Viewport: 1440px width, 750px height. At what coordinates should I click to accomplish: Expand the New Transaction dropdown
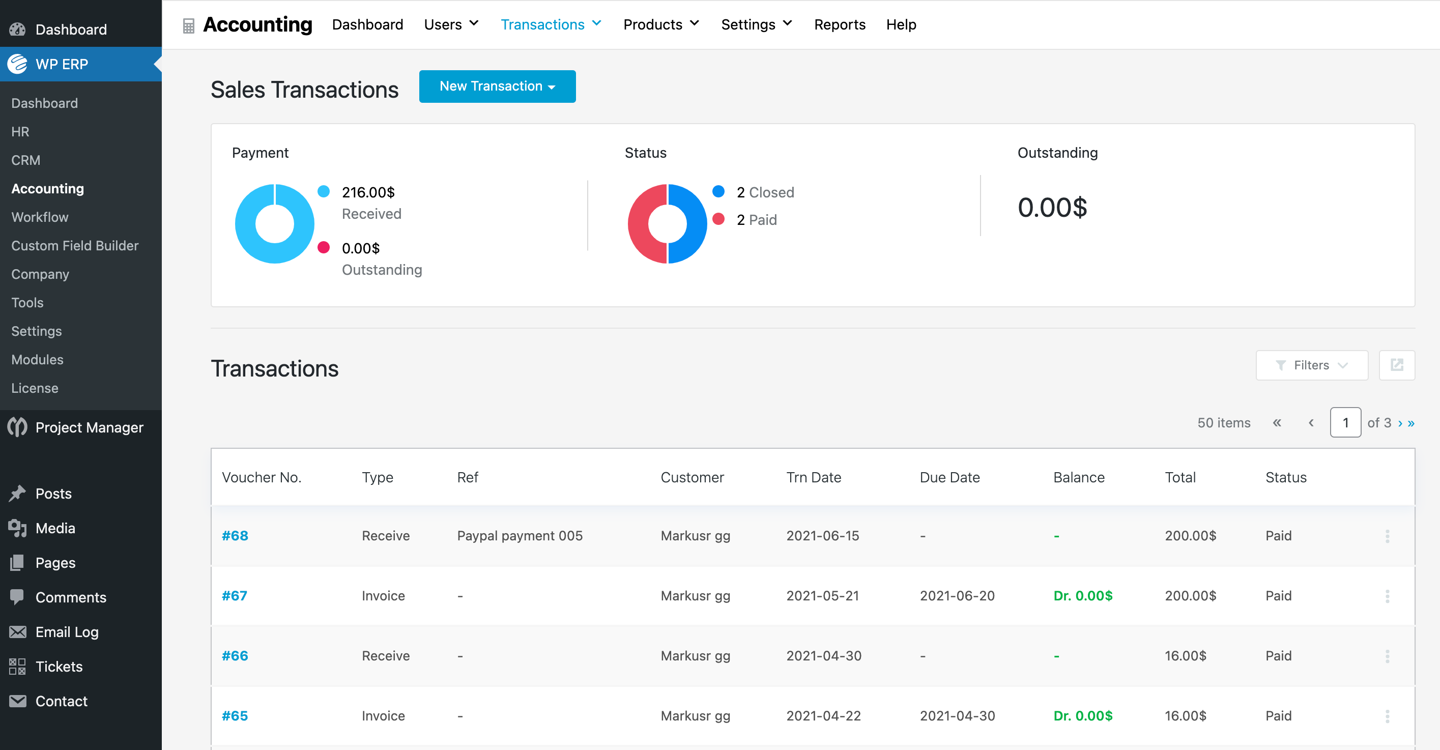tap(497, 86)
